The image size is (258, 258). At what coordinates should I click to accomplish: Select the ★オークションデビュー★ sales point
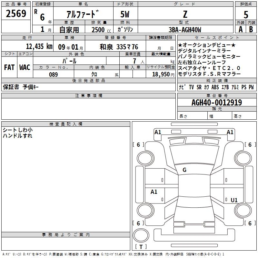[207, 45]
